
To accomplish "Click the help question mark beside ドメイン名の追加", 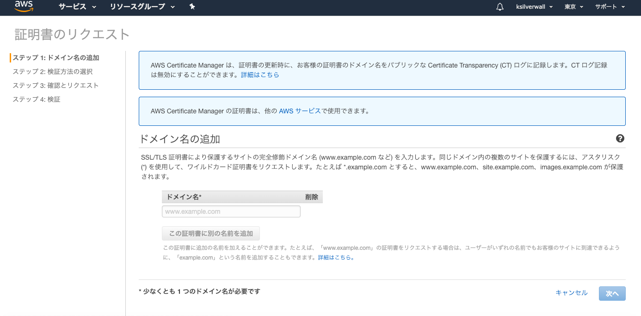I will [x=620, y=138].
